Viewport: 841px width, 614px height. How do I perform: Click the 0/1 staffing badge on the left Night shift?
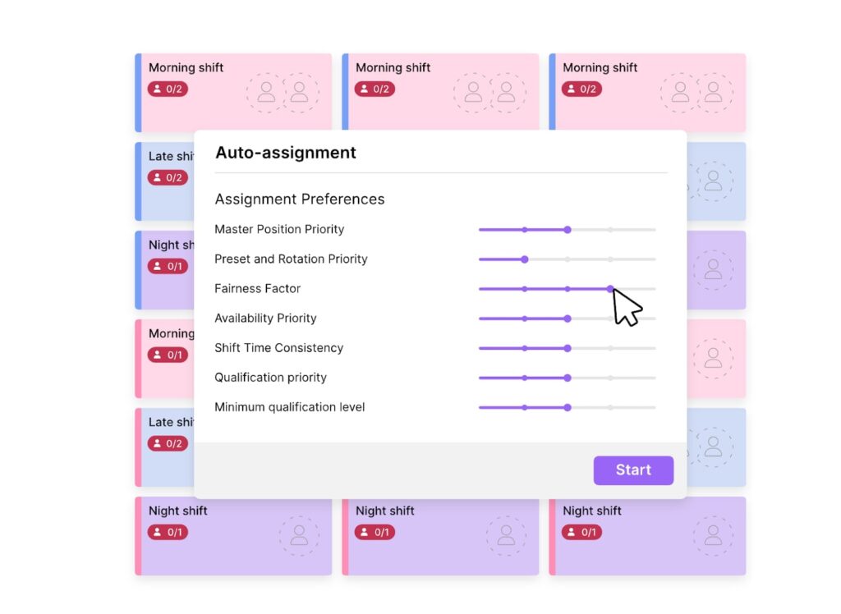(x=168, y=265)
